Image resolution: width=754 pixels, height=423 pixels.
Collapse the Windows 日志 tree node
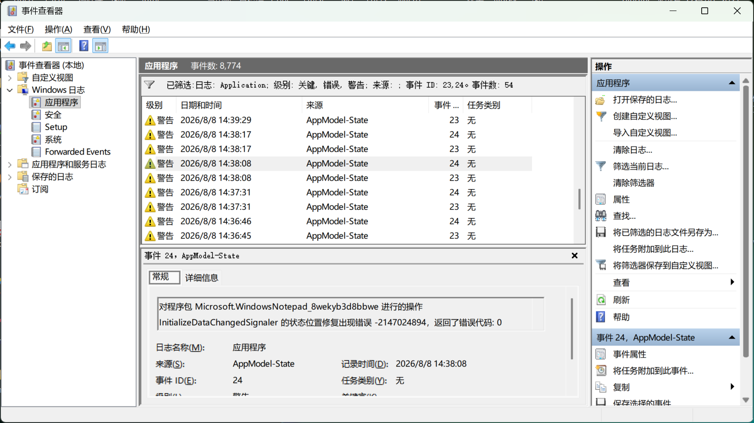coord(10,90)
